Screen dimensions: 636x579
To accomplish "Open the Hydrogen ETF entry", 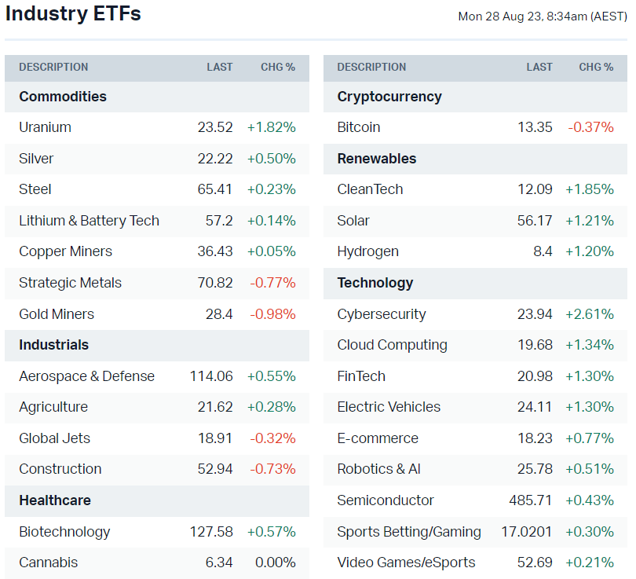I will click(367, 251).
